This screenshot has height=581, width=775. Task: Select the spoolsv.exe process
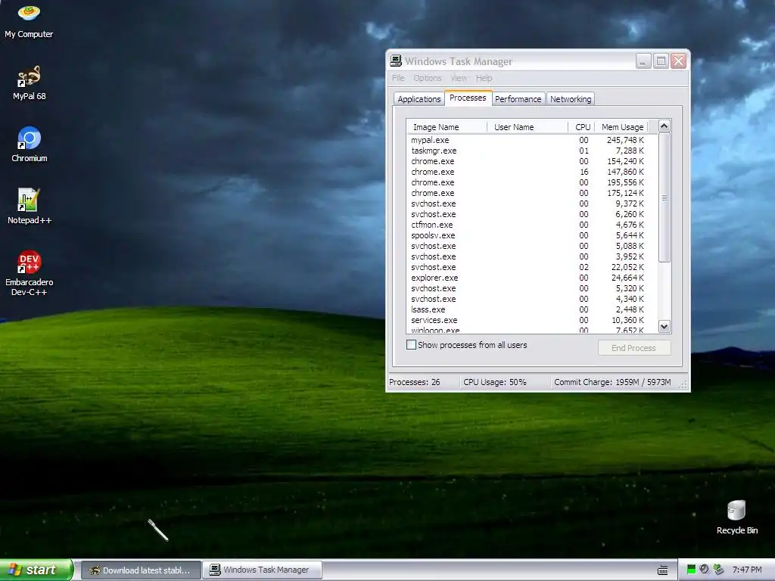point(532,236)
